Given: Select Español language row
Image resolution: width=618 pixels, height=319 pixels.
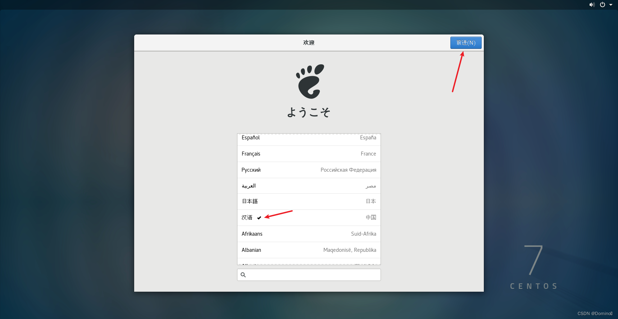Looking at the screenshot, I should click(309, 139).
